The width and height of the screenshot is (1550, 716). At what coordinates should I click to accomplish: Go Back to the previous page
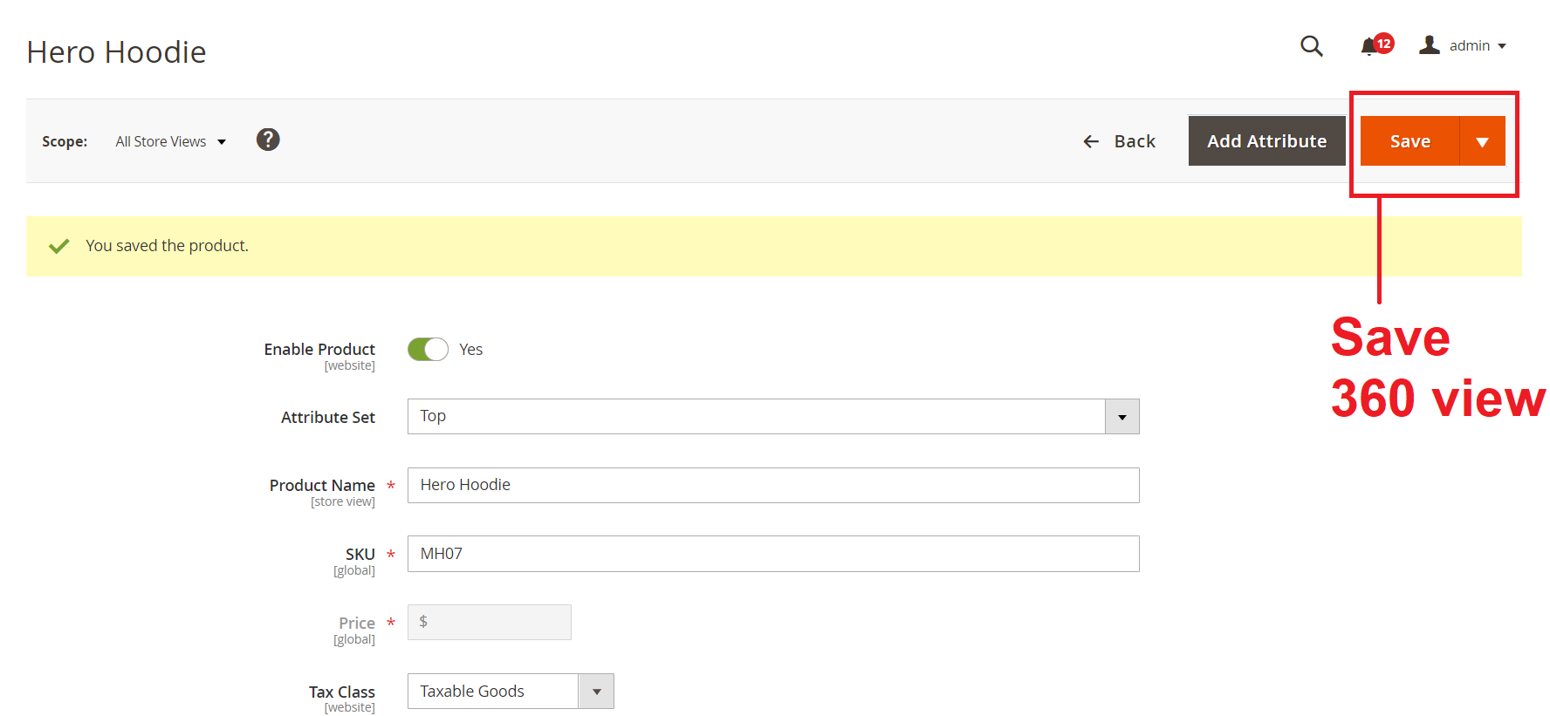[1134, 141]
